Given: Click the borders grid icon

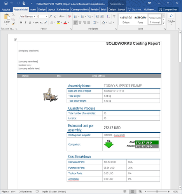Looking at the screenshot, I should [110, 23].
